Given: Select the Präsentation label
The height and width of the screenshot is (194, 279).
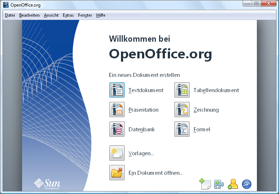Looking at the screenshot, I should click(143, 110).
